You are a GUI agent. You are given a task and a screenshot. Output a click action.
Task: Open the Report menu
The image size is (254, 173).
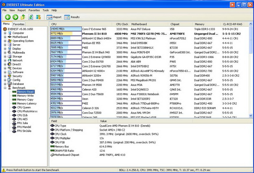[x=22, y=10]
